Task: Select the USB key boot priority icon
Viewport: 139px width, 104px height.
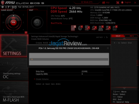Action: 101,28
